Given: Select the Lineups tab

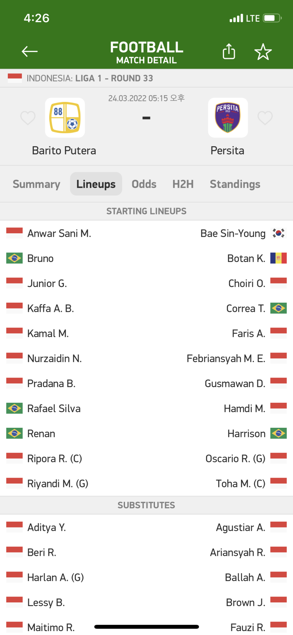Looking at the screenshot, I should 96,184.
